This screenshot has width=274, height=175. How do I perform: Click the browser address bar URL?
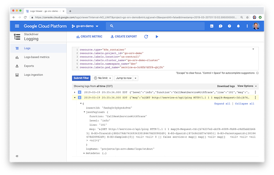[x=135, y=17]
